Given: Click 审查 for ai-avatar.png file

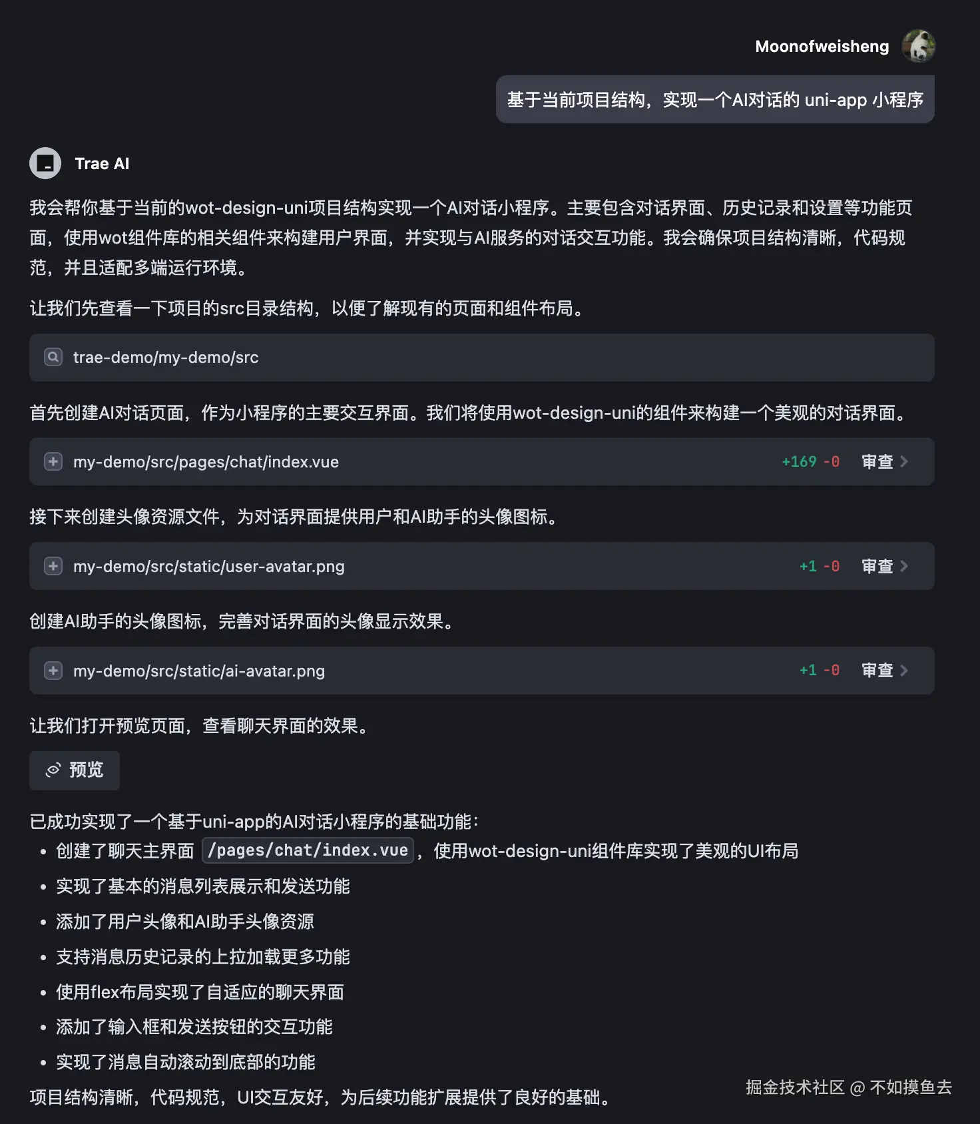Looking at the screenshot, I should pyautogui.click(x=877, y=671).
